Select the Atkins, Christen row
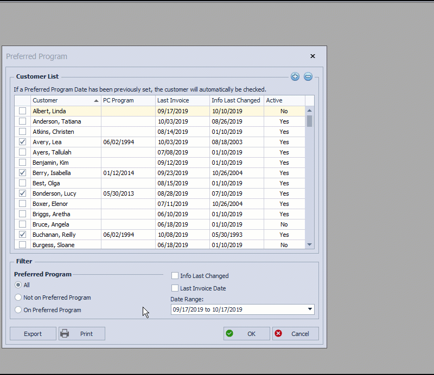The width and height of the screenshot is (434, 375). coord(159,132)
